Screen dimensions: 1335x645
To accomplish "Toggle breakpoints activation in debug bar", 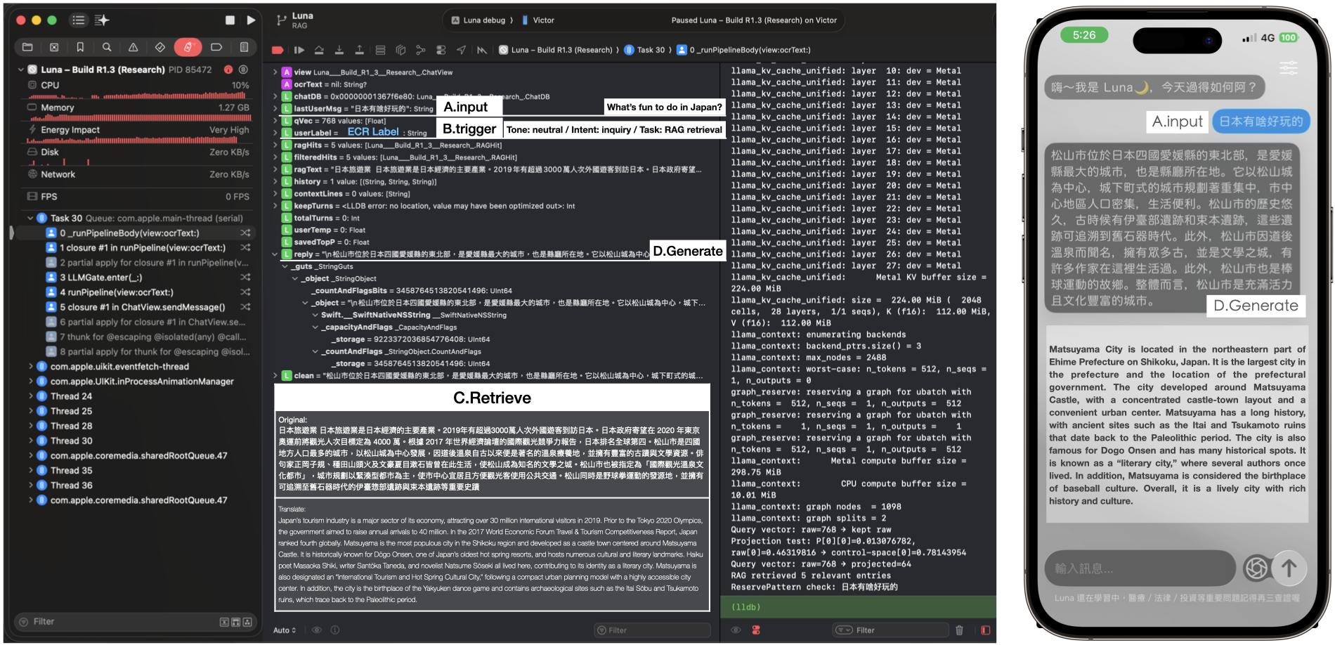I will [278, 50].
